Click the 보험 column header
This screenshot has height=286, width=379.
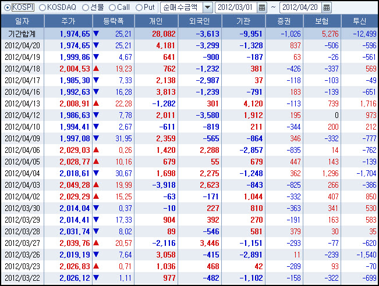coord(322,22)
